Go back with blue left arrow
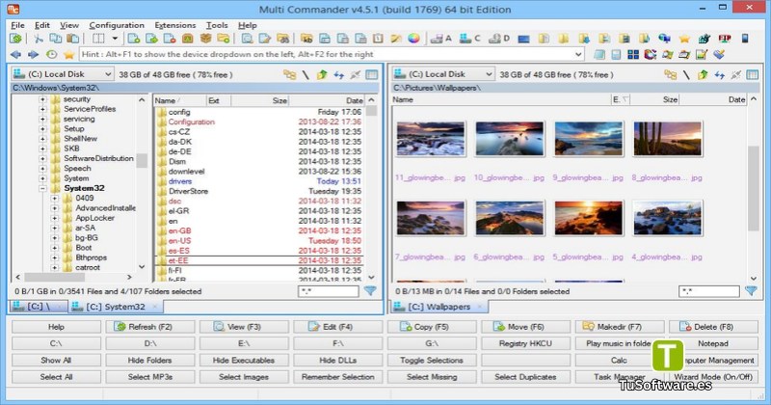This screenshot has width=771, height=405. click(x=15, y=54)
